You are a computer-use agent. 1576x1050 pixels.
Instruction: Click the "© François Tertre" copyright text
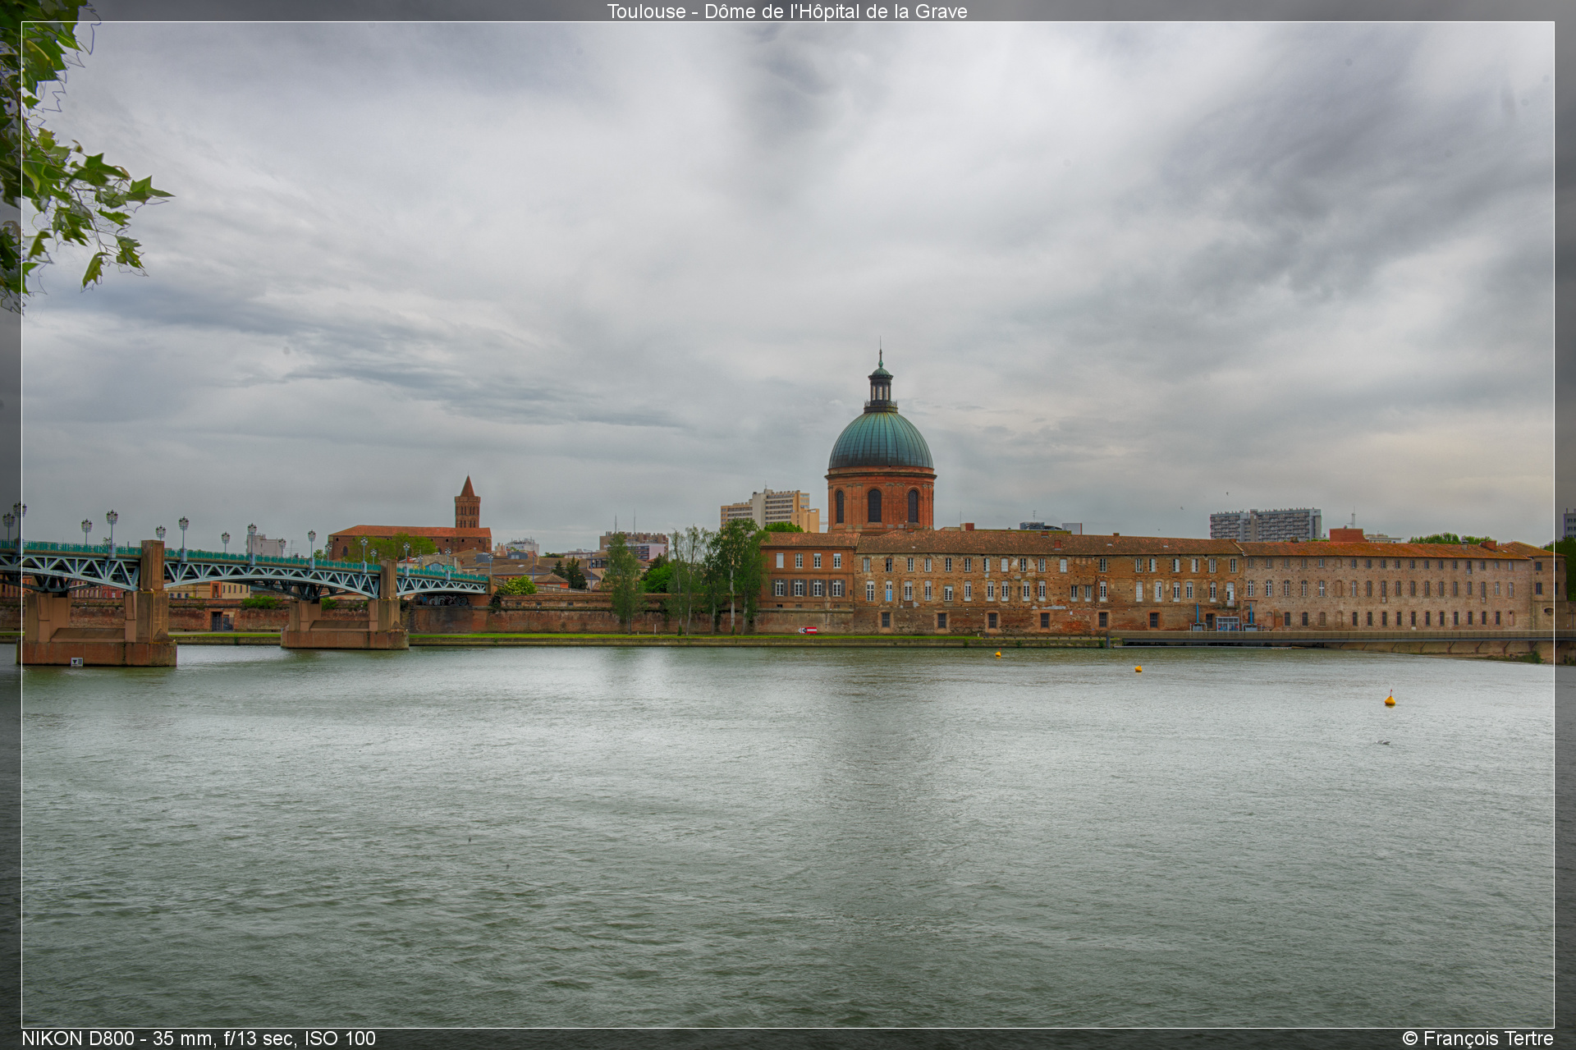pos(1477,1039)
